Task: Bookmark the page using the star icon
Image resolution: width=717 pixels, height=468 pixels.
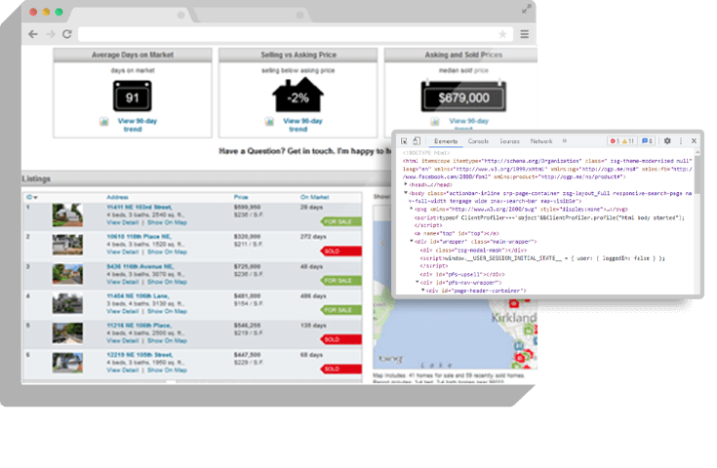Action: coord(502,34)
